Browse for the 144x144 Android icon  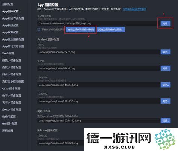tap(166, 85)
